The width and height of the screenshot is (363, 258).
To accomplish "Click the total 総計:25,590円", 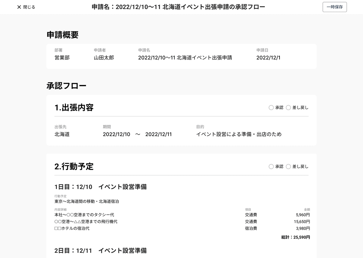I will [x=295, y=237].
